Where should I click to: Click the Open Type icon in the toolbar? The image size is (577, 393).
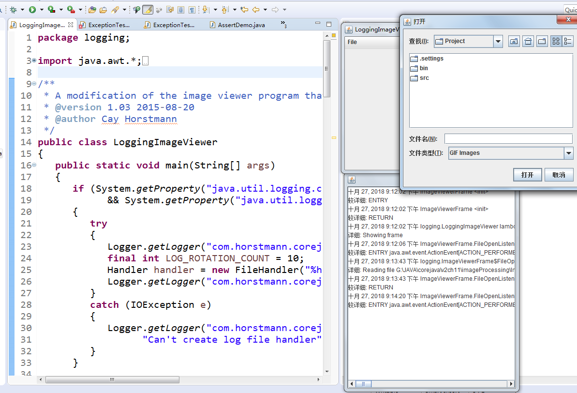(92, 9)
